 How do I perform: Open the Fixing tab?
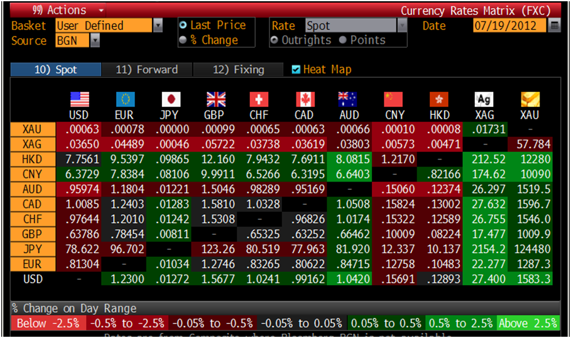[x=238, y=70]
